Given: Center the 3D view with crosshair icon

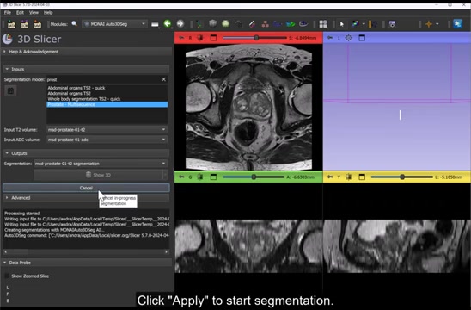Looking at the screenshot, I should 348,38.
